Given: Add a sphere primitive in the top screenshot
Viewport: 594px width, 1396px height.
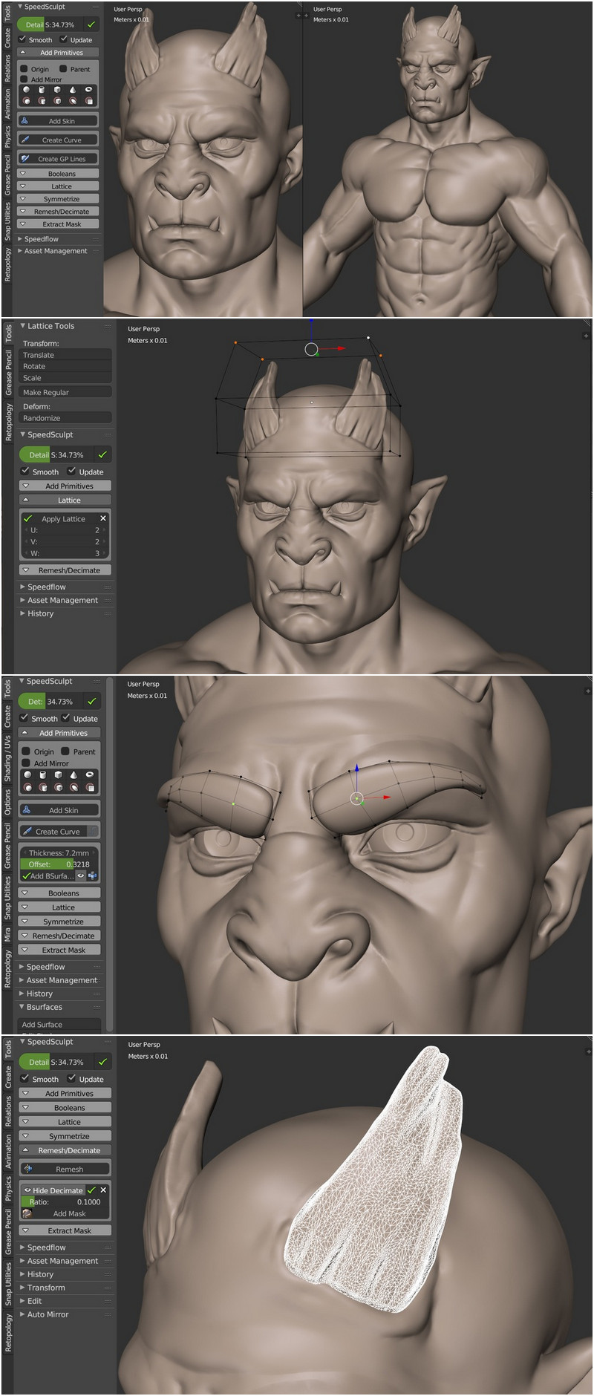Looking at the screenshot, I should pyautogui.click(x=27, y=90).
